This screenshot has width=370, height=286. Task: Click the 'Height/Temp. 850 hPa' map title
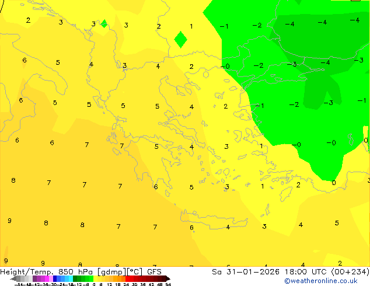(x=47, y=272)
